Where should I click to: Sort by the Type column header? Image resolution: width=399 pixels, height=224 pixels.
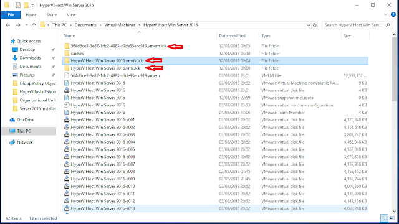tap(266, 36)
